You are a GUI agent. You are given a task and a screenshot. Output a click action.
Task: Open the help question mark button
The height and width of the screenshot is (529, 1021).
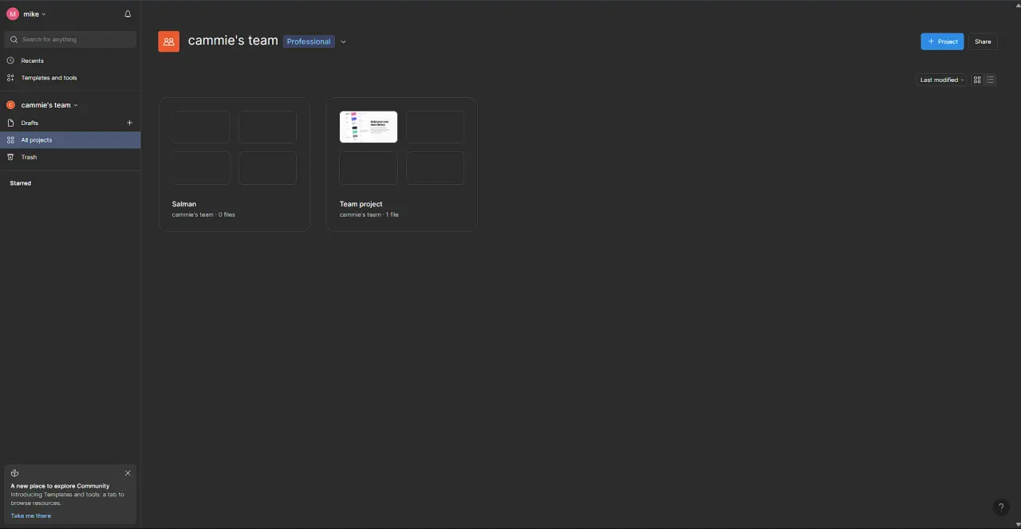tap(1001, 507)
